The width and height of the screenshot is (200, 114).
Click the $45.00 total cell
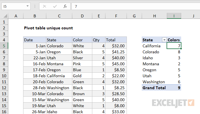(x=116, y=64)
